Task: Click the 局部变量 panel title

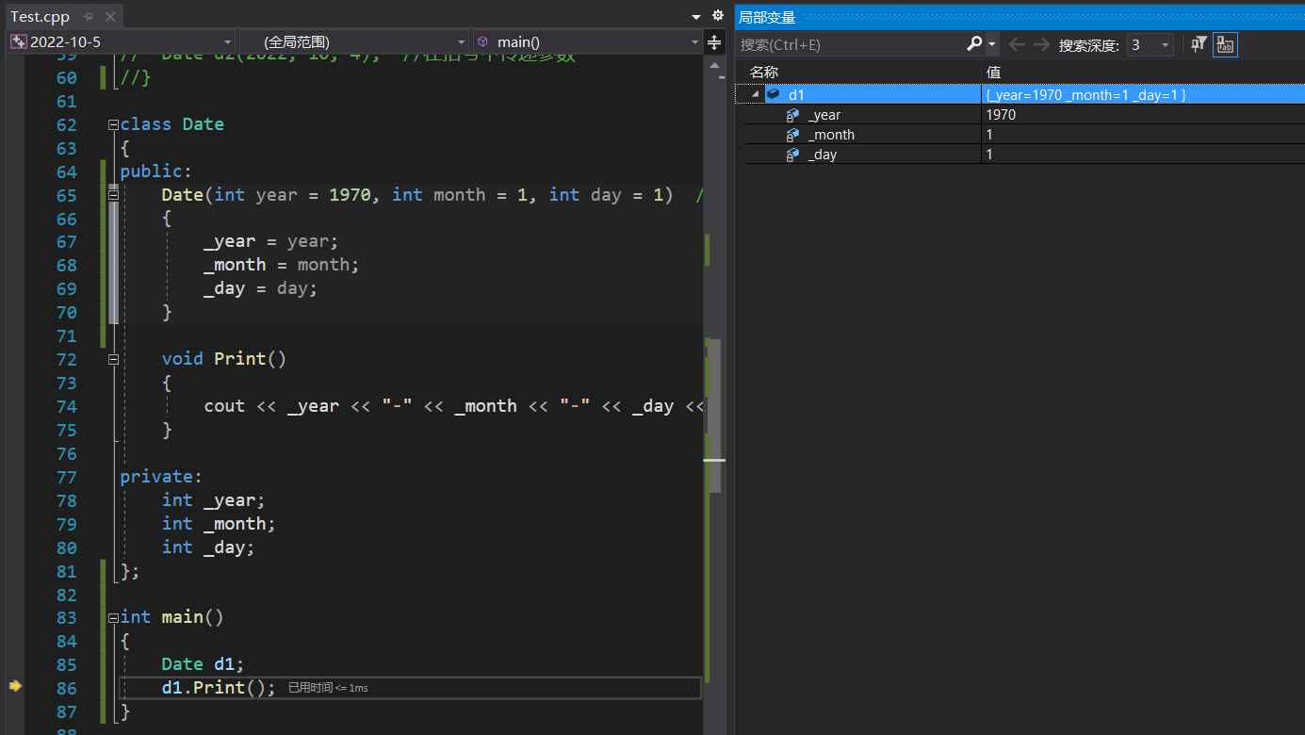Action: click(767, 17)
